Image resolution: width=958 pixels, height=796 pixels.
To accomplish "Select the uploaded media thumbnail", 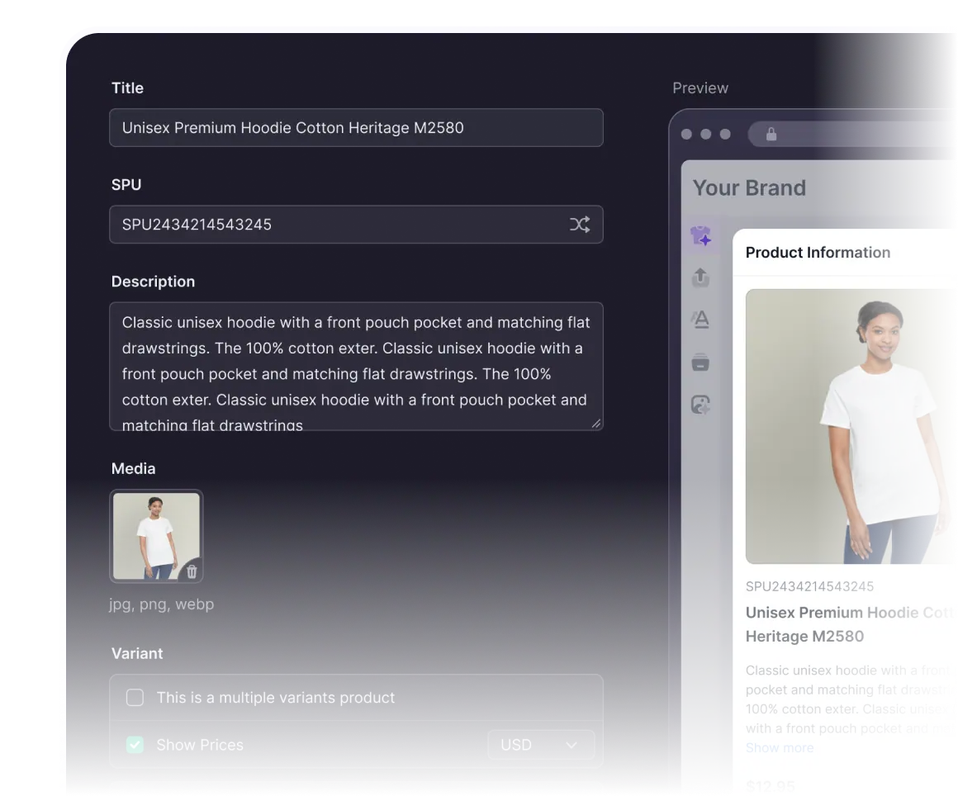I will click(x=156, y=536).
